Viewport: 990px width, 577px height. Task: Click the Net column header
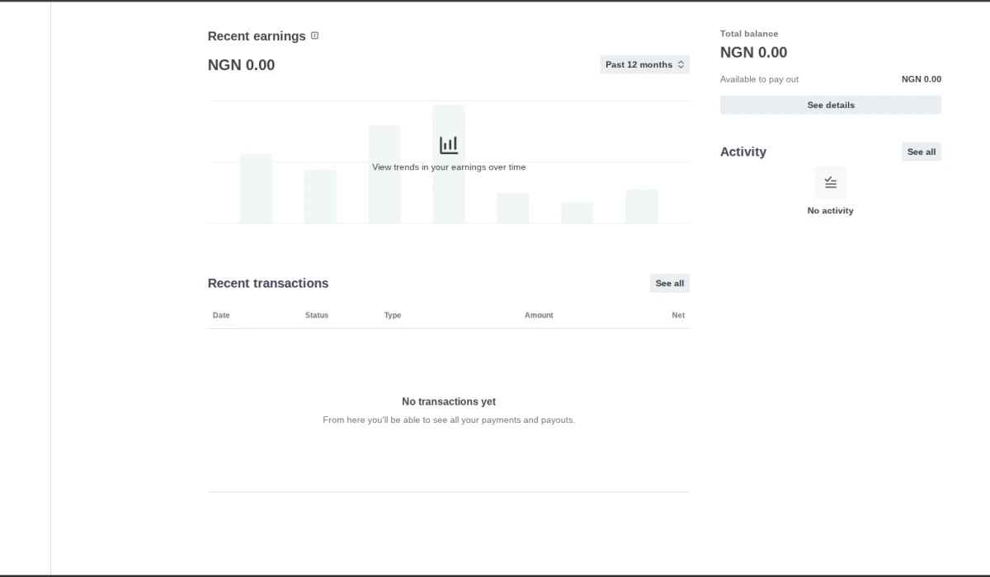click(x=678, y=315)
